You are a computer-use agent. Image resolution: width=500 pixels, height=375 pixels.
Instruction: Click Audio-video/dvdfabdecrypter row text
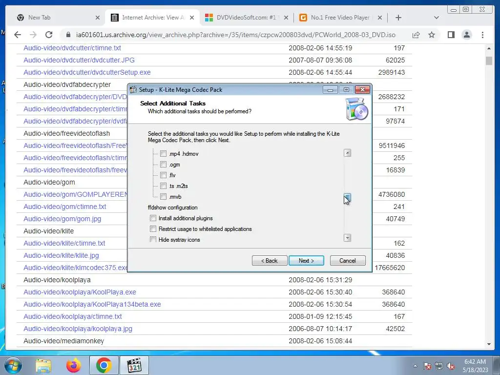[x=67, y=84]
